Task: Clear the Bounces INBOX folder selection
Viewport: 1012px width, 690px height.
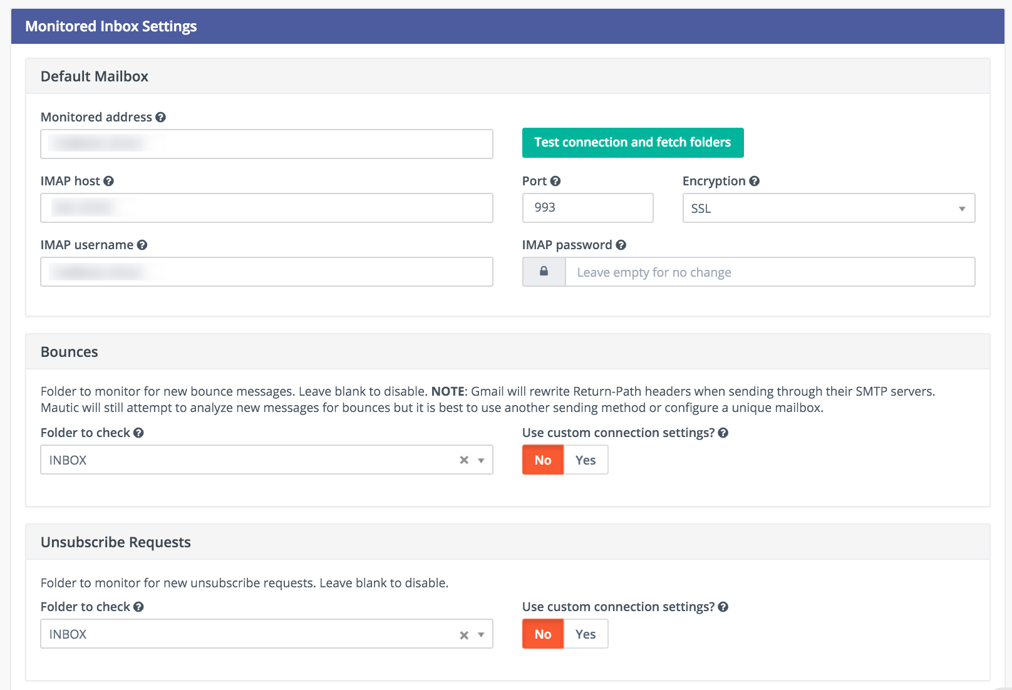Action: tap(464, 460)
